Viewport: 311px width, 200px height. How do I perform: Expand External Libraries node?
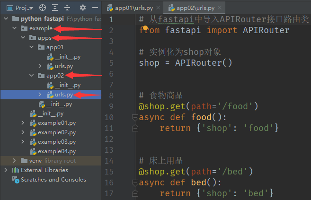(6, 170)
